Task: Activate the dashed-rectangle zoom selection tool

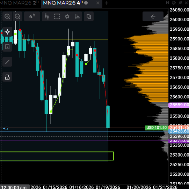Action: (57, 16)
